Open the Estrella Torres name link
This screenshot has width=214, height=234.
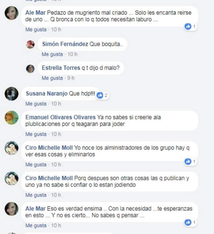[x=61, y=68]
